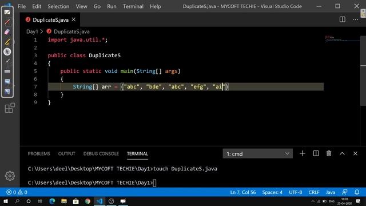Switch to the OUTPUT panel tab
Viewport: 366px width, 206px height.
(67, 154)
